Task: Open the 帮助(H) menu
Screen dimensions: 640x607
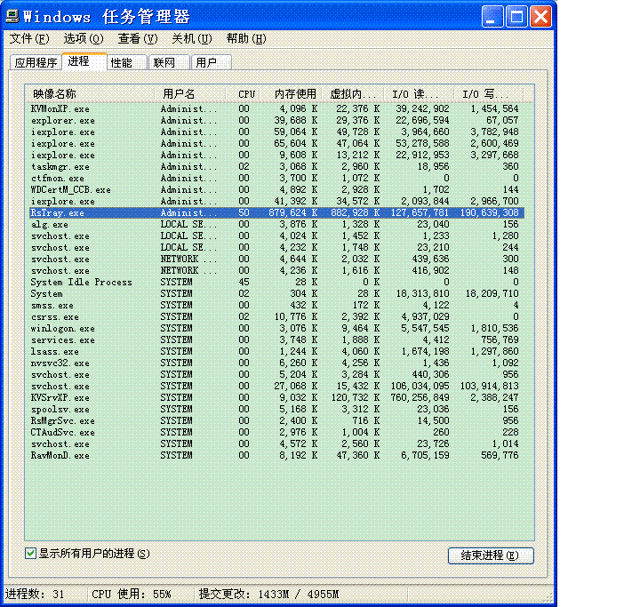Action: [x=246, y=39]
